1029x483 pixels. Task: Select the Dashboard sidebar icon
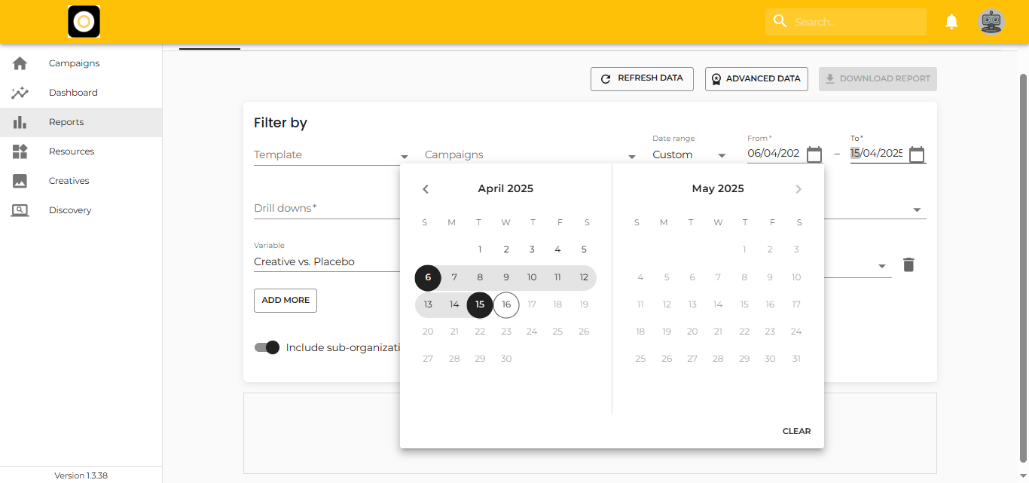pyautogui.click(x=20, y=92)
